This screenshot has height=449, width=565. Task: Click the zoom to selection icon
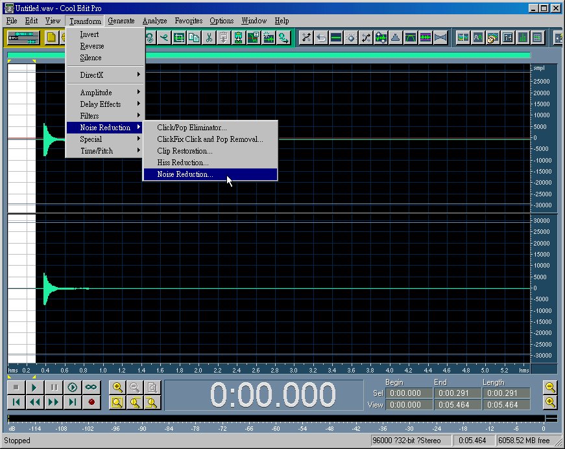click(117, 402)
